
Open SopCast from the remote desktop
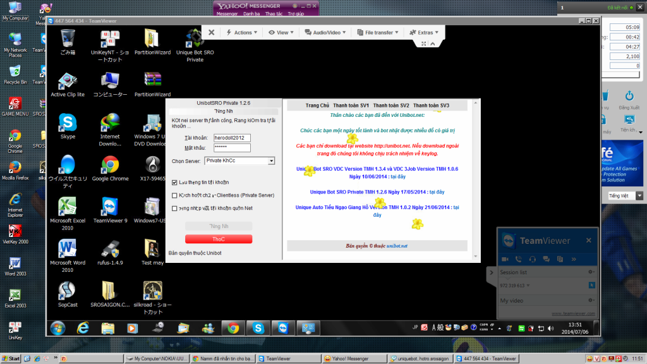click(68, 294)
